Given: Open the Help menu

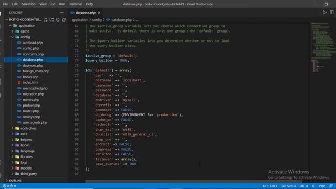Looking at the screenshot, I should point(89,4).
